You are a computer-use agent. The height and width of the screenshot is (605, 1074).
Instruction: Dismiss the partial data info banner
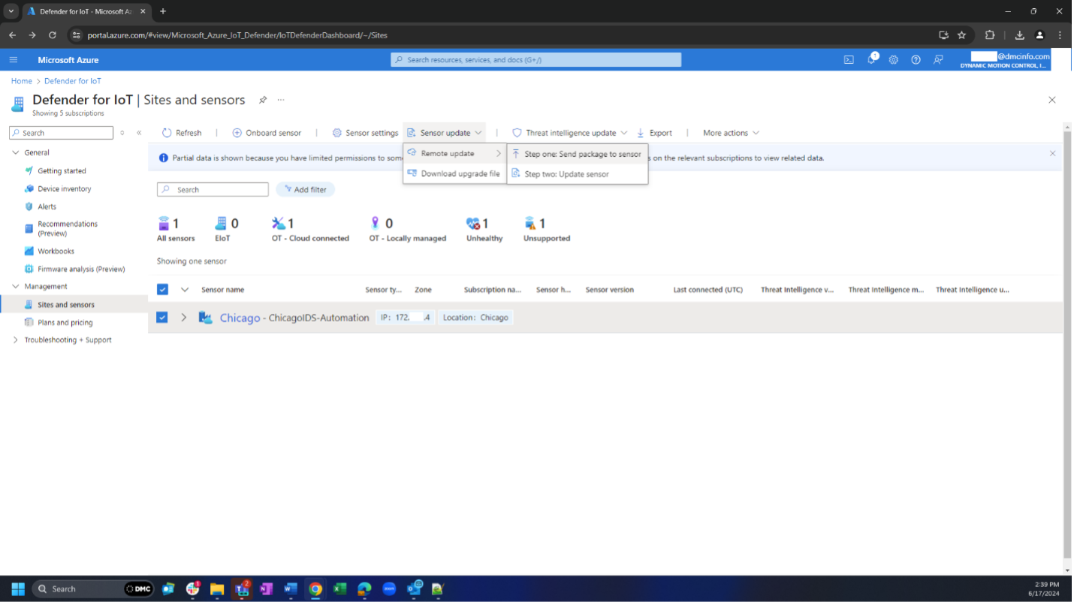coord(1052,153)
